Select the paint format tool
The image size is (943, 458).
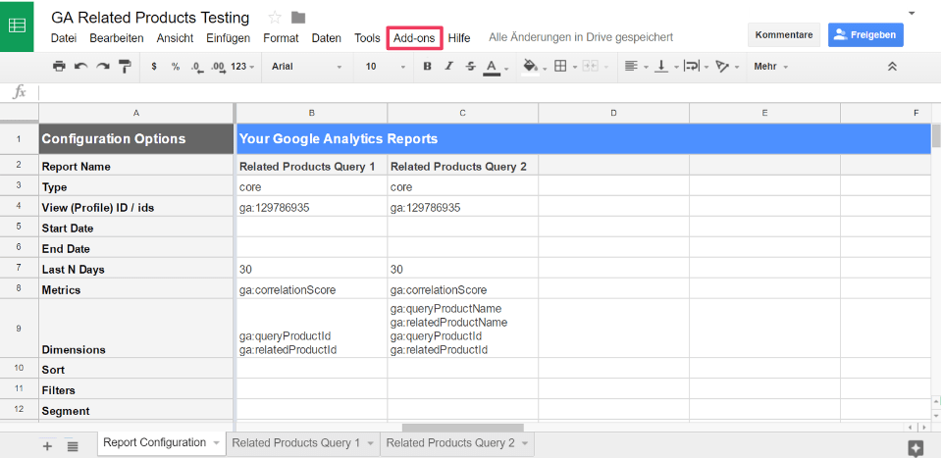[x=125, y=67]
